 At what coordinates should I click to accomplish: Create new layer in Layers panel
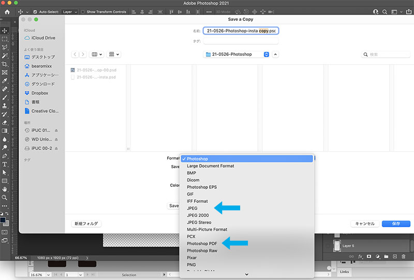click(x=395, y=256)
